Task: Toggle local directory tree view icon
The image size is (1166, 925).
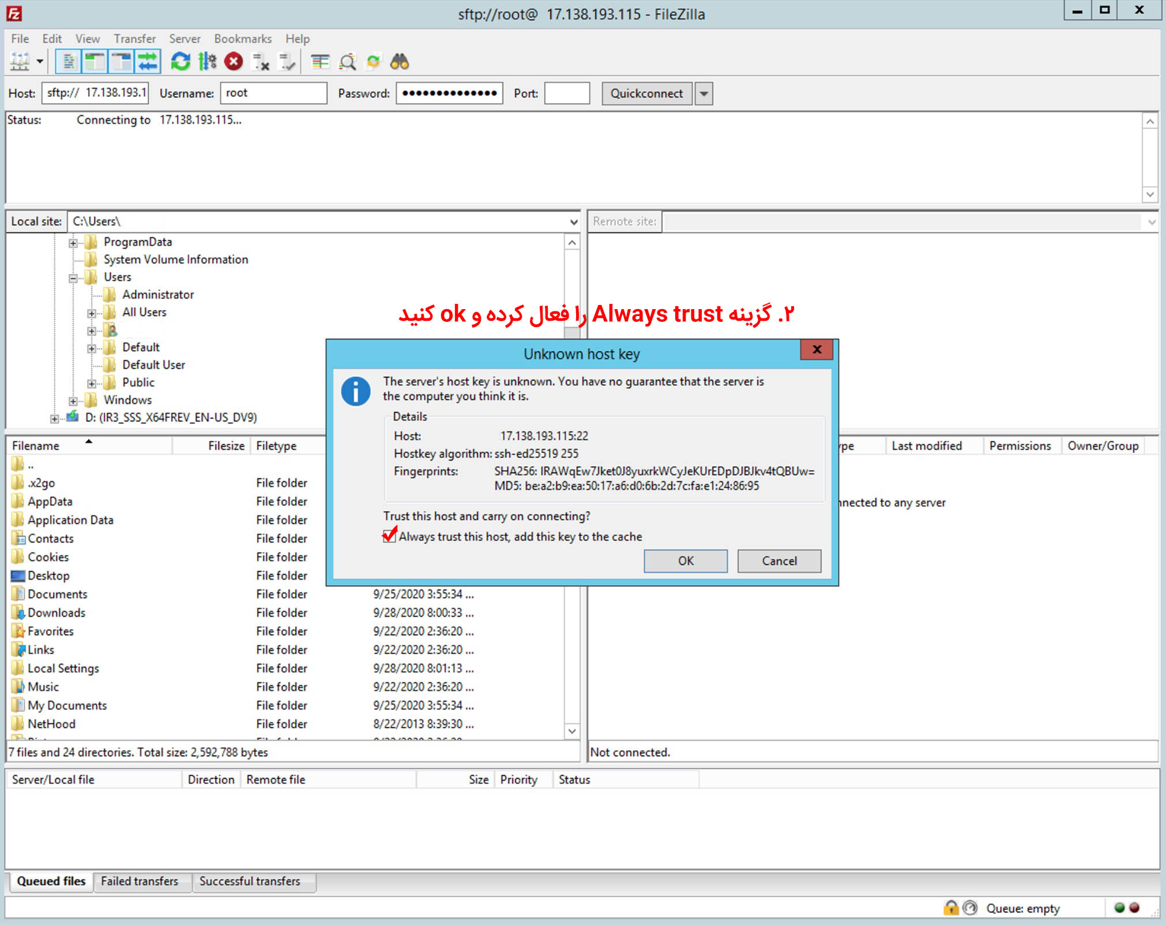Action: 95,61
